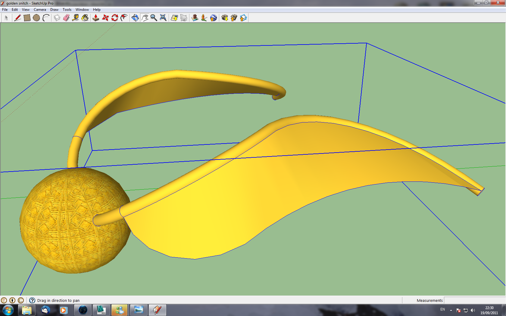Click the EN language indicator
The image size is (506, 316).
(442, 309)
